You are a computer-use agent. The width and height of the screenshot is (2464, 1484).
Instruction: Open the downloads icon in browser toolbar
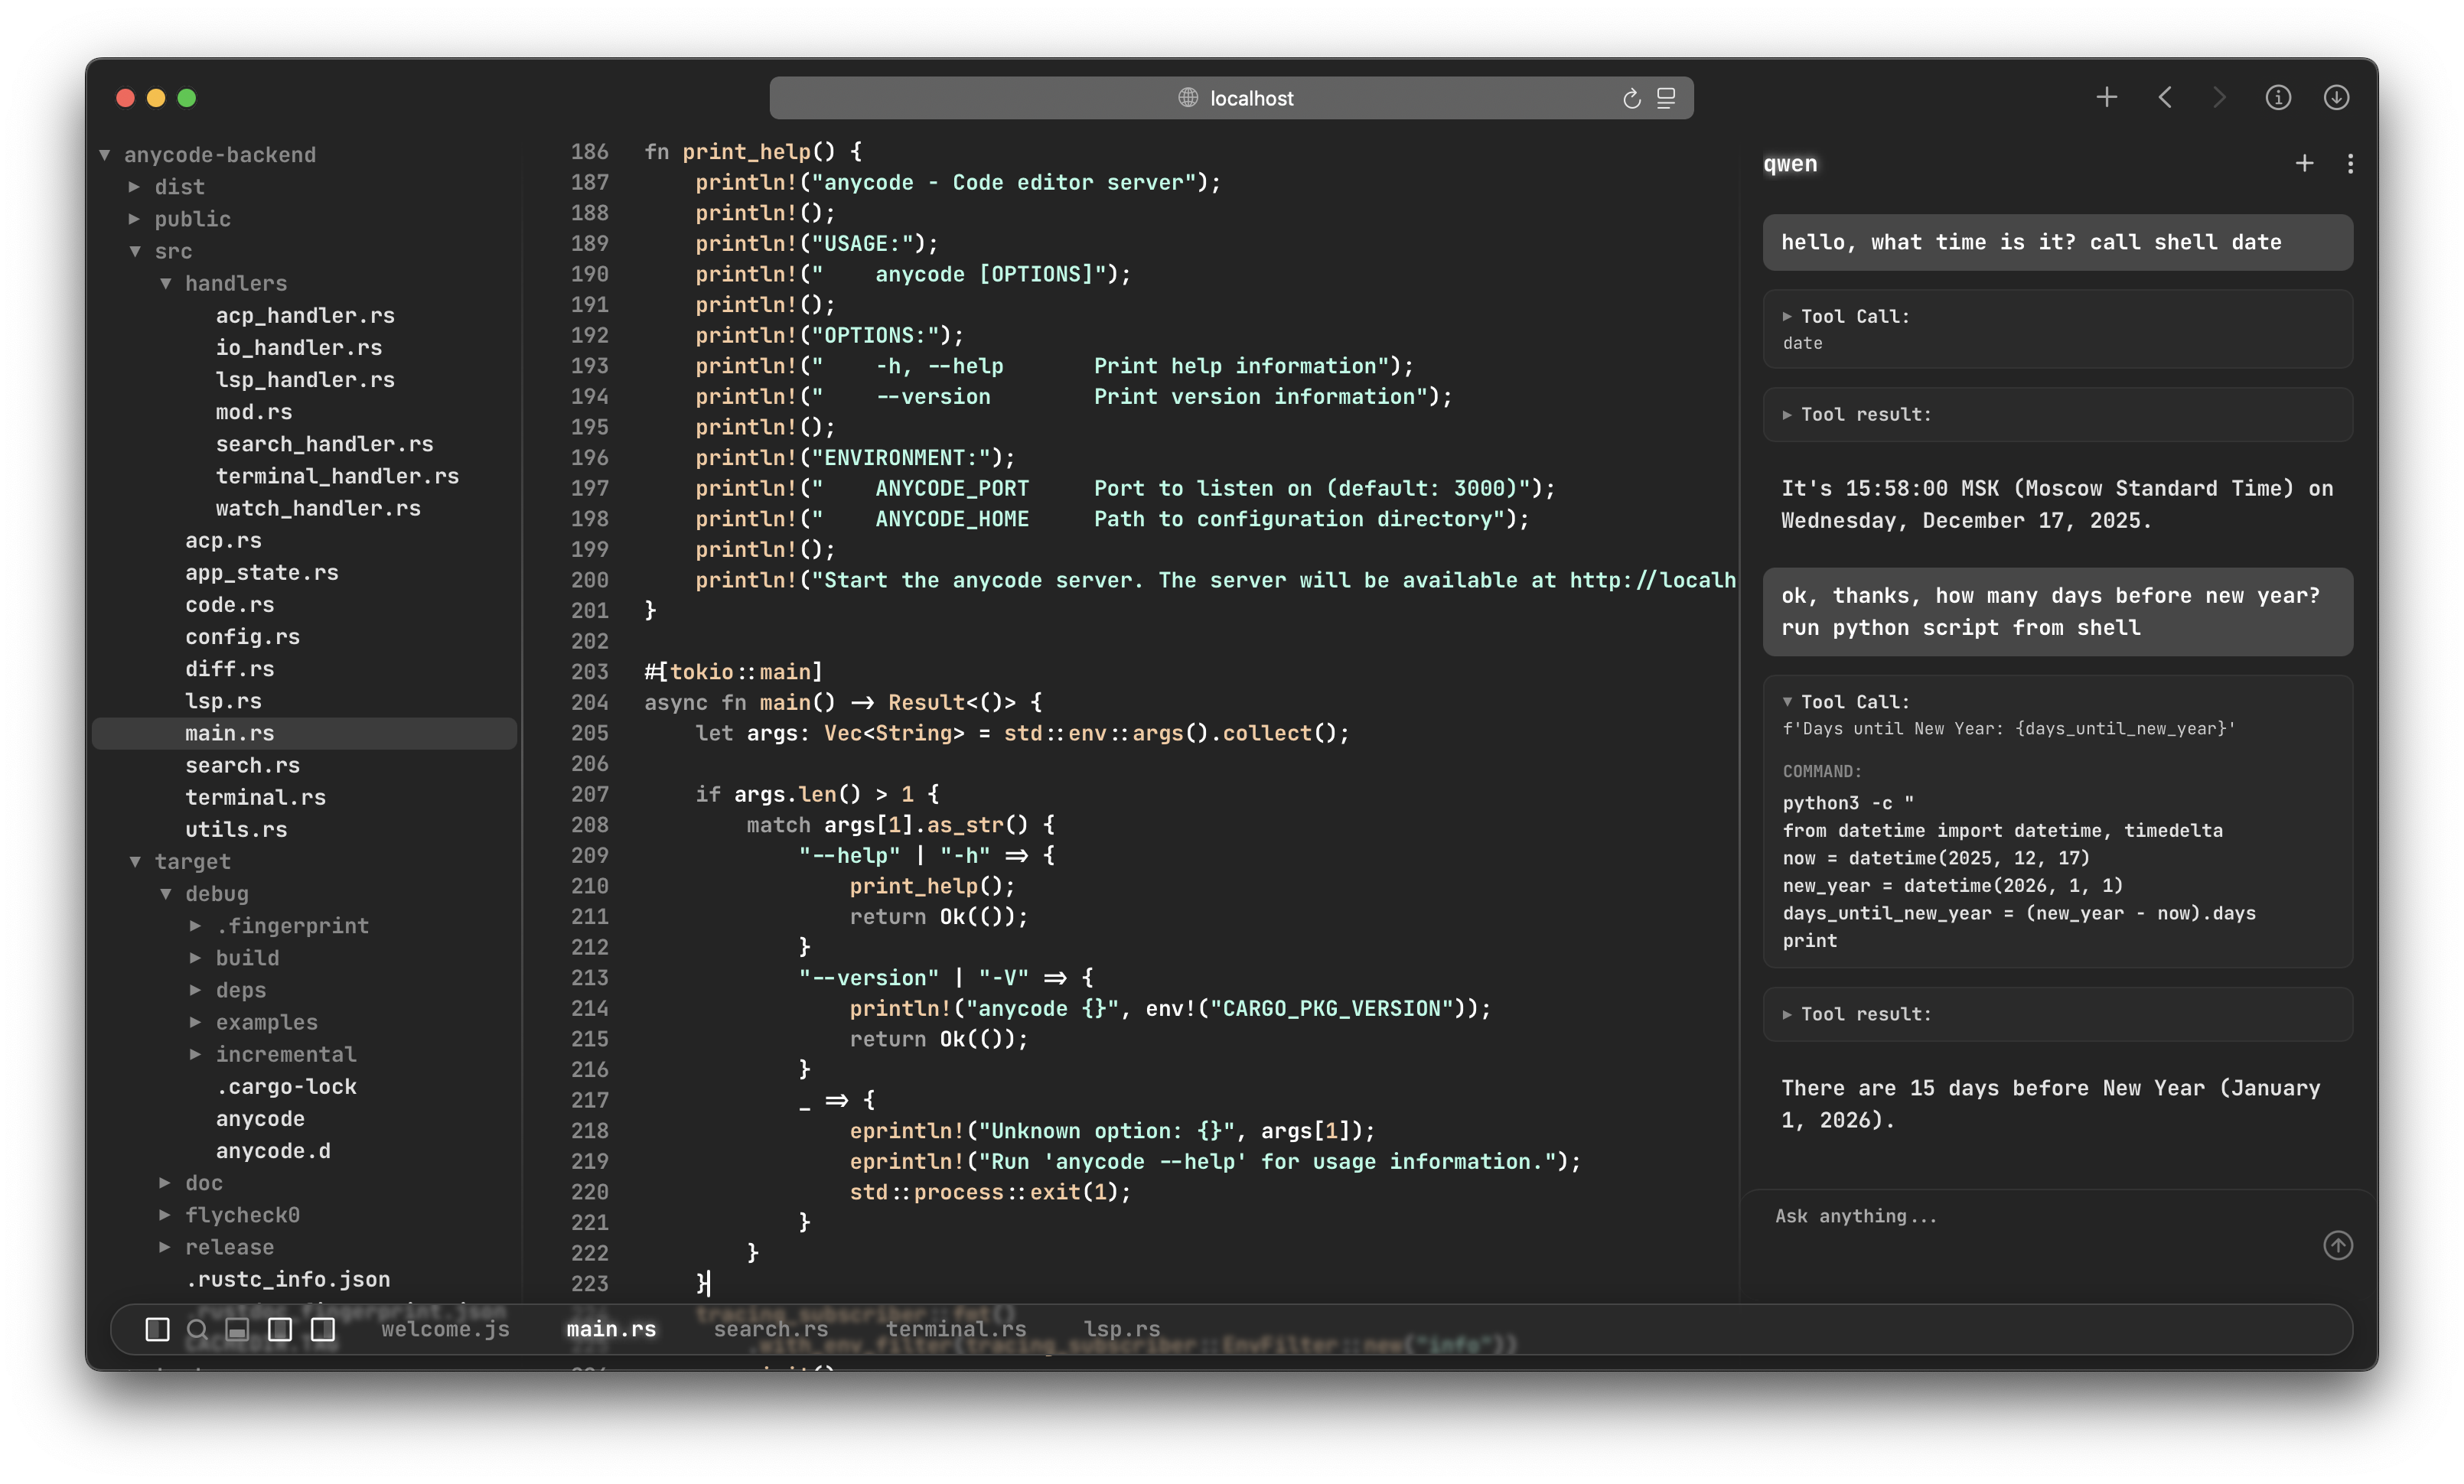[2336, 97]
